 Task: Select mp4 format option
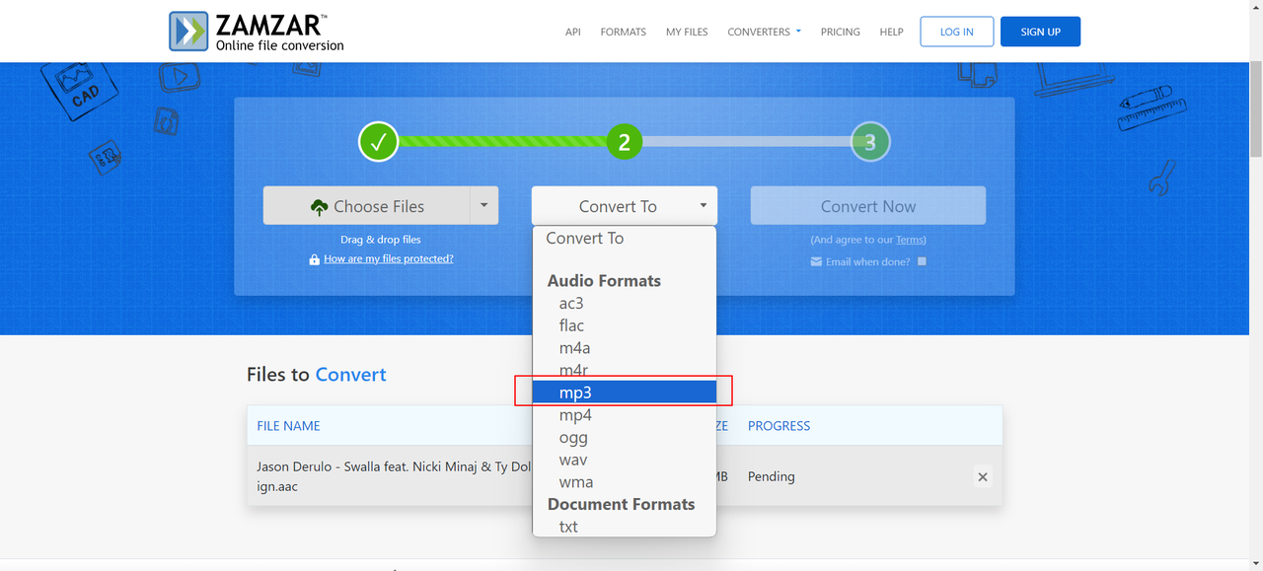tap(625, 415)
